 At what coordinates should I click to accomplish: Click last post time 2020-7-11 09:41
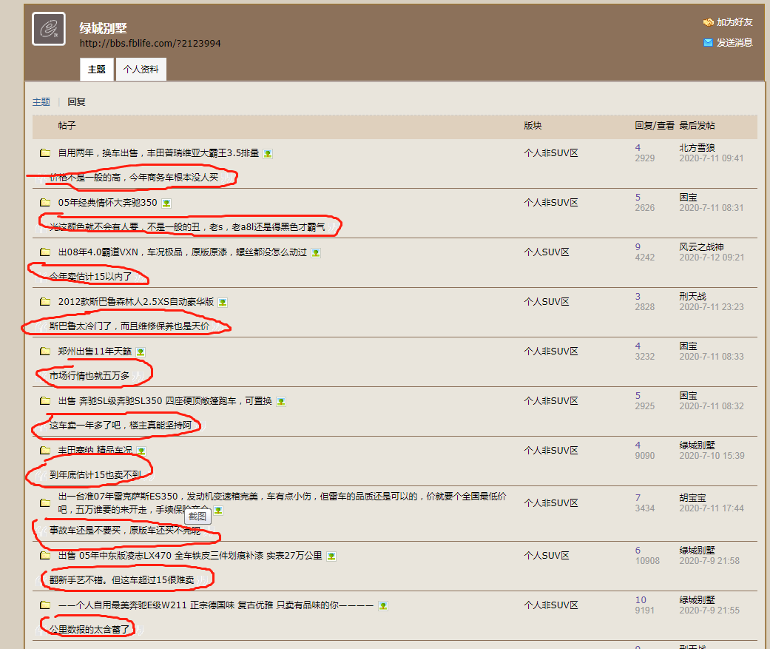tap(712, 158)
